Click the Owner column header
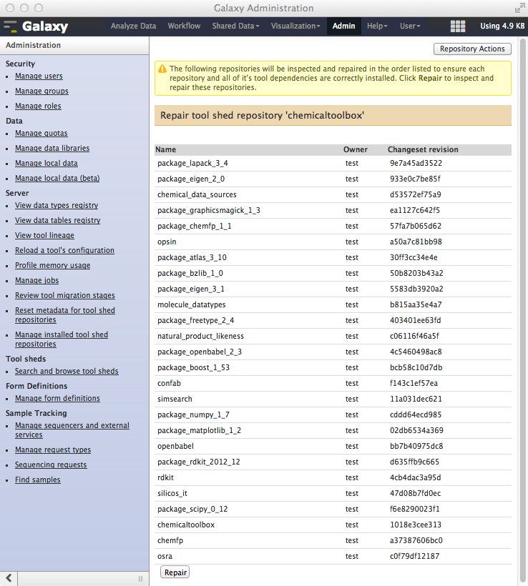Image resolution: width=528 pixels, height=586 pixels. coord(356,149)
